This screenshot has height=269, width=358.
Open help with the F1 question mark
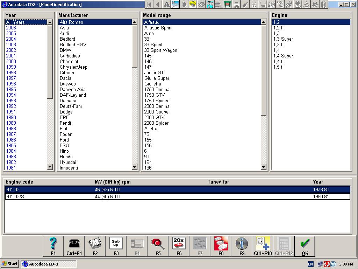pos(53,246)
